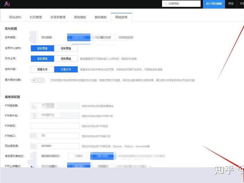
Task: Choose 智能覆盖 for 会员中心发布
Action: [42, 48]
